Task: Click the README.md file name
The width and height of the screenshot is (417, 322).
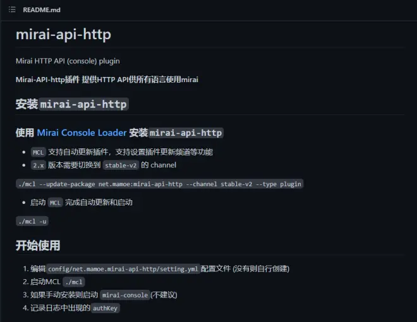Action: (42, 10)
